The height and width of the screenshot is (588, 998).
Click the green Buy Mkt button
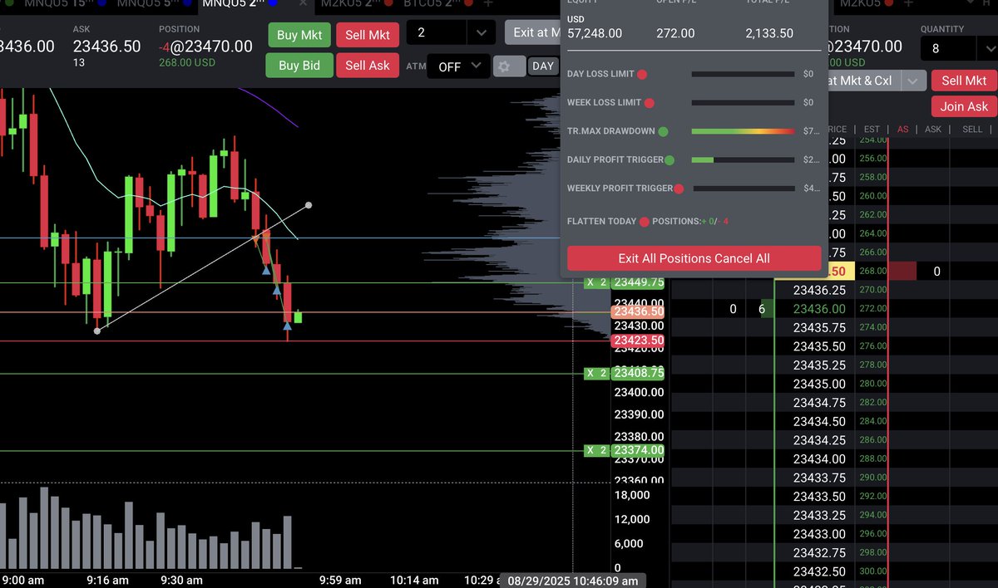pyautogui.click(x=299, y=35)
